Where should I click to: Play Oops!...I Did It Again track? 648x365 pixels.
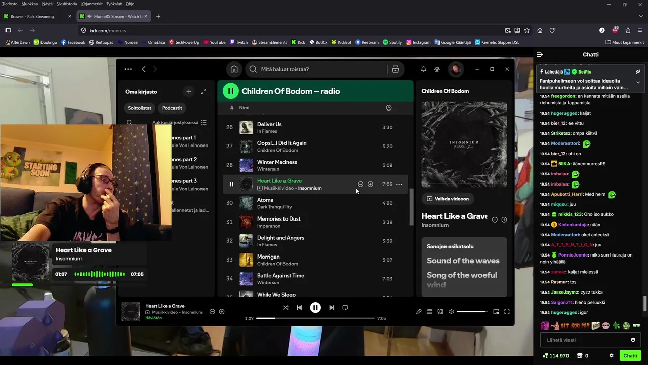click(315, 146)
